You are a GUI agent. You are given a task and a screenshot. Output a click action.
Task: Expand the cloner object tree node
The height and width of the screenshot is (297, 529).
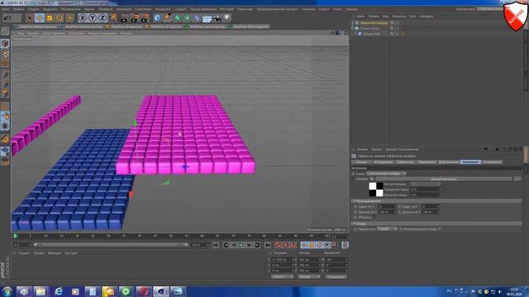[353, 28]
